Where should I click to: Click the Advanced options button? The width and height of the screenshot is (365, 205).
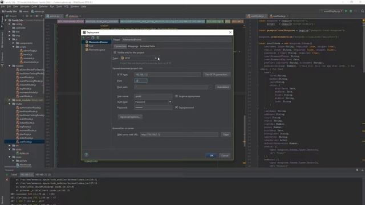pyautogui.click(x=130, y=117)
